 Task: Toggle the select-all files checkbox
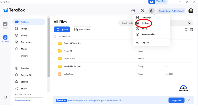point(55,37)
